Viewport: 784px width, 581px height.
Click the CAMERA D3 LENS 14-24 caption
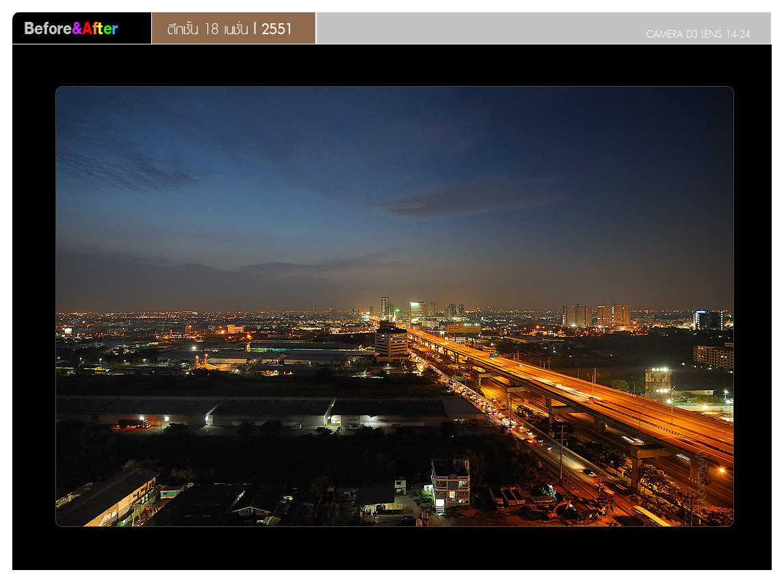(697, 34)
